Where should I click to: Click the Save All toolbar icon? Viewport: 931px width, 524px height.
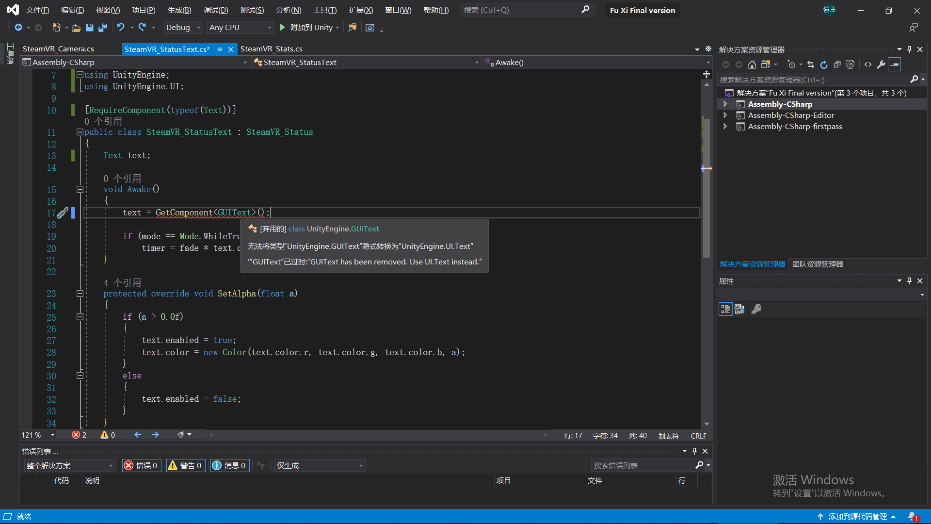(x=103, y=28)
